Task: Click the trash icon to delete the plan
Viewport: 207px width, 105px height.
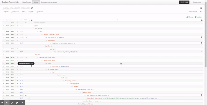Action: (201, 8)
